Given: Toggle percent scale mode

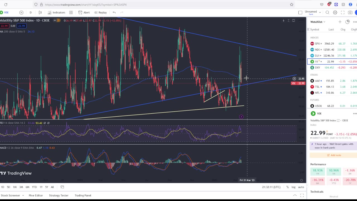Looking at the screenshot, I should pyautogui.click(x=288, y=187).
